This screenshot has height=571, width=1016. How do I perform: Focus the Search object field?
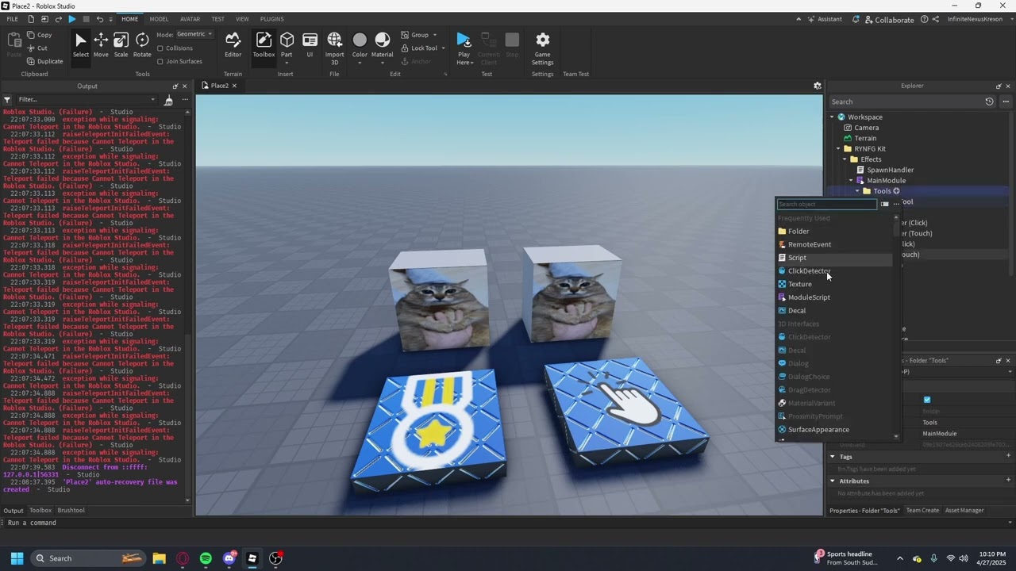tap(826, 205)
